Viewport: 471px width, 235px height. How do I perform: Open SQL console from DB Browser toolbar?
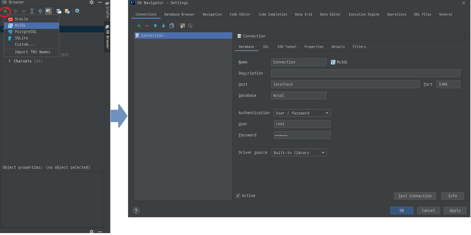pos(59,11)
